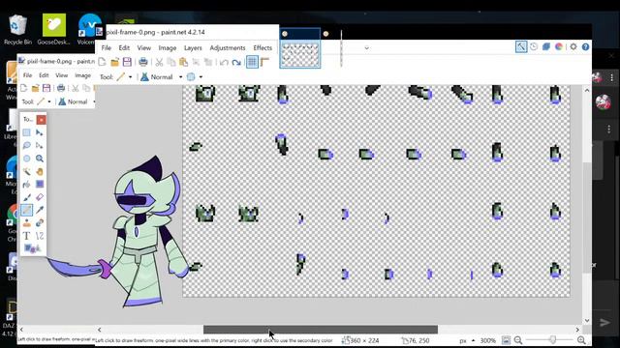620x348 pixels.
Task: Select the Recolor tool
Action: [40, 223]
